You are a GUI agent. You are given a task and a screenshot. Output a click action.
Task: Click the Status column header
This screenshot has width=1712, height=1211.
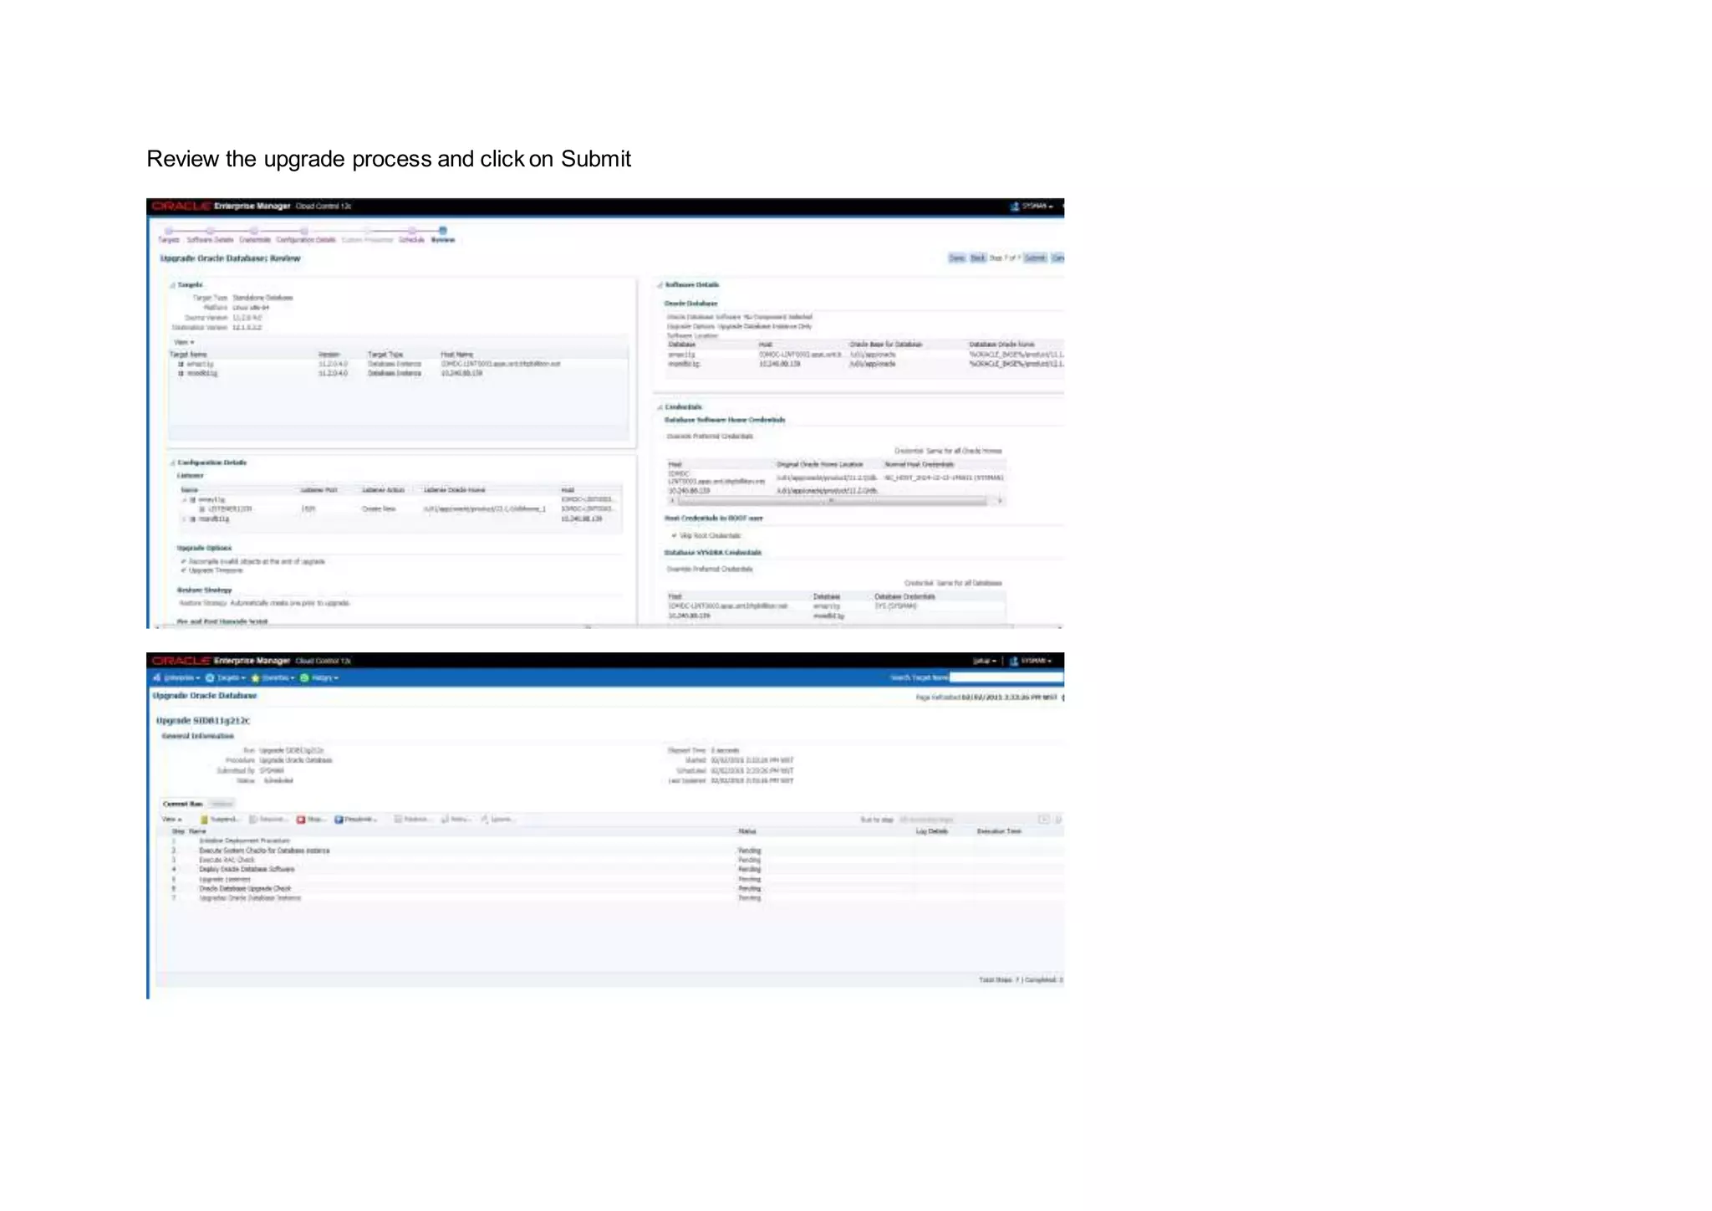coord(747,831)
